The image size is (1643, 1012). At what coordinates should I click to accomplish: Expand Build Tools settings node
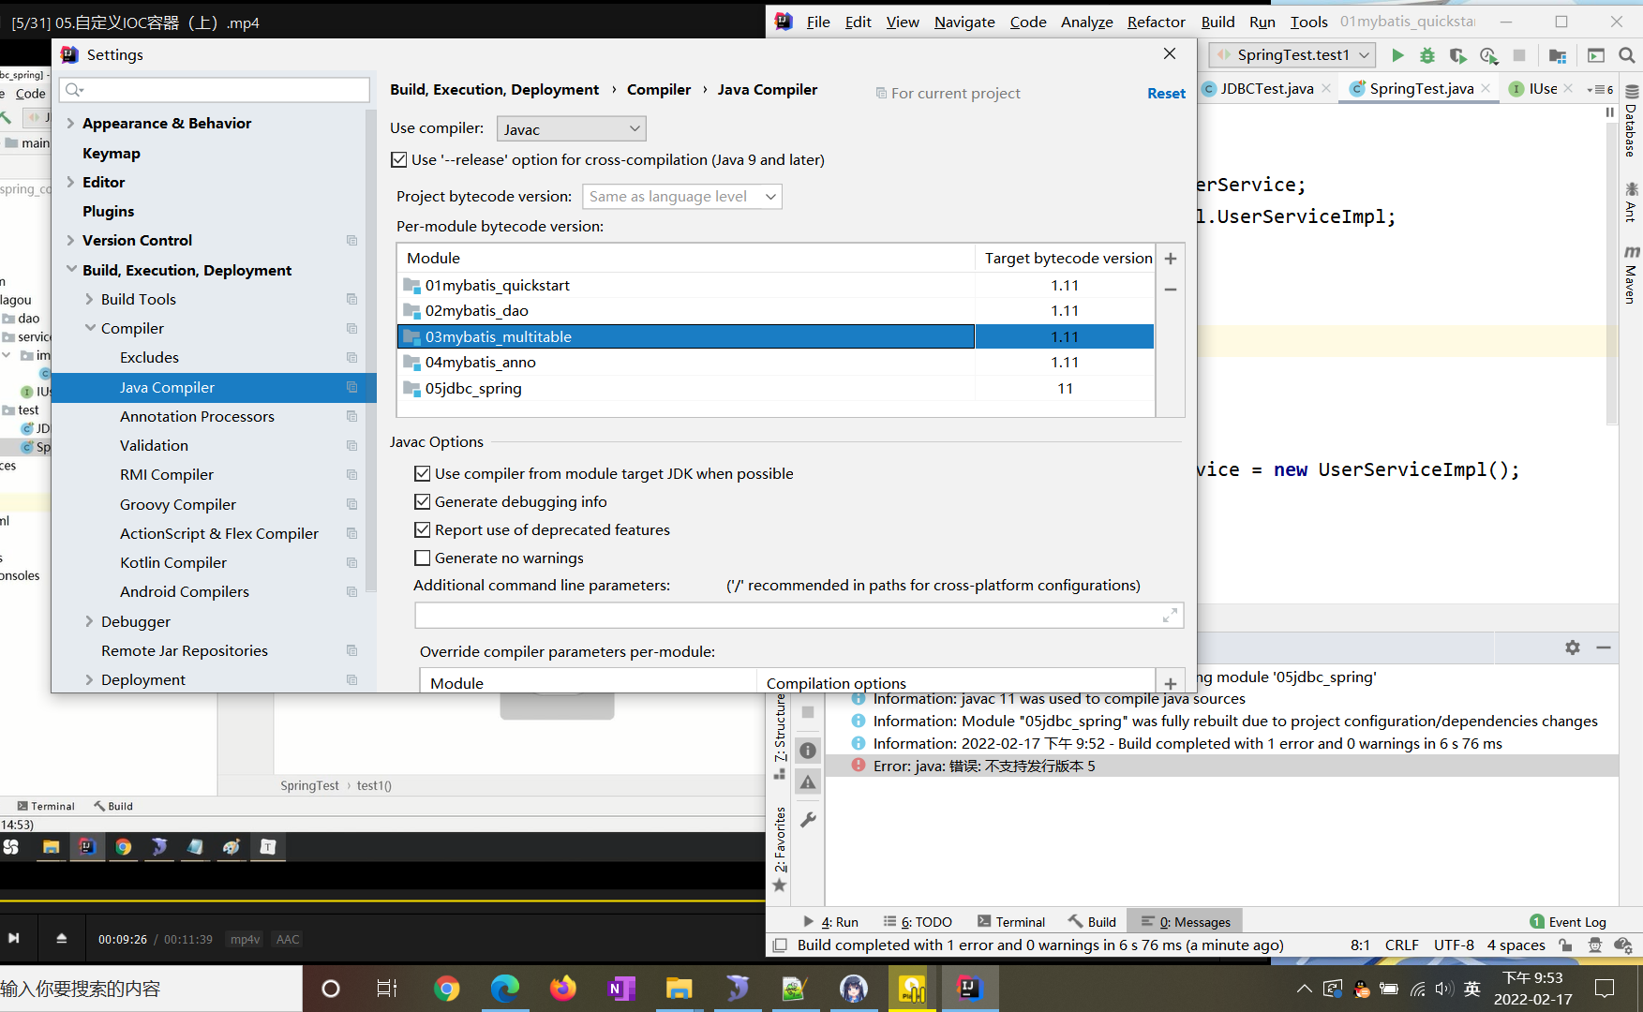(89, 299)
